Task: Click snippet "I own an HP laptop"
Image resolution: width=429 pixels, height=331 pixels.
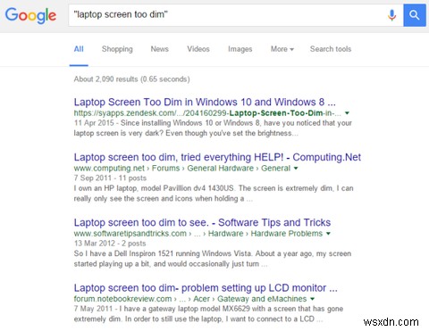Action: point(214,194)
